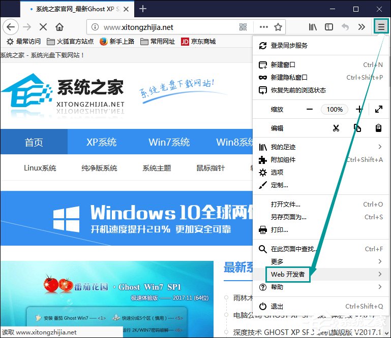The width and height of the screenshot is (391, 338).
Task: Open the library icon in toolbar
Action: point(313,27)
